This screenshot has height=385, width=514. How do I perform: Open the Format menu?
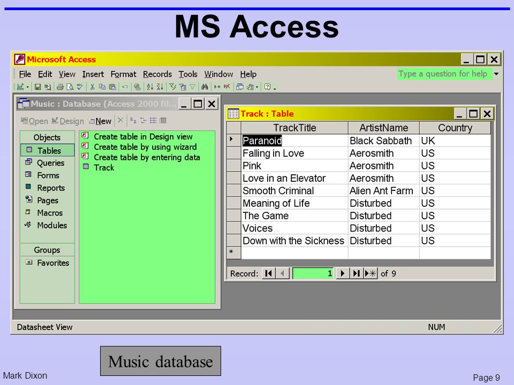click(x=123, y=74)
